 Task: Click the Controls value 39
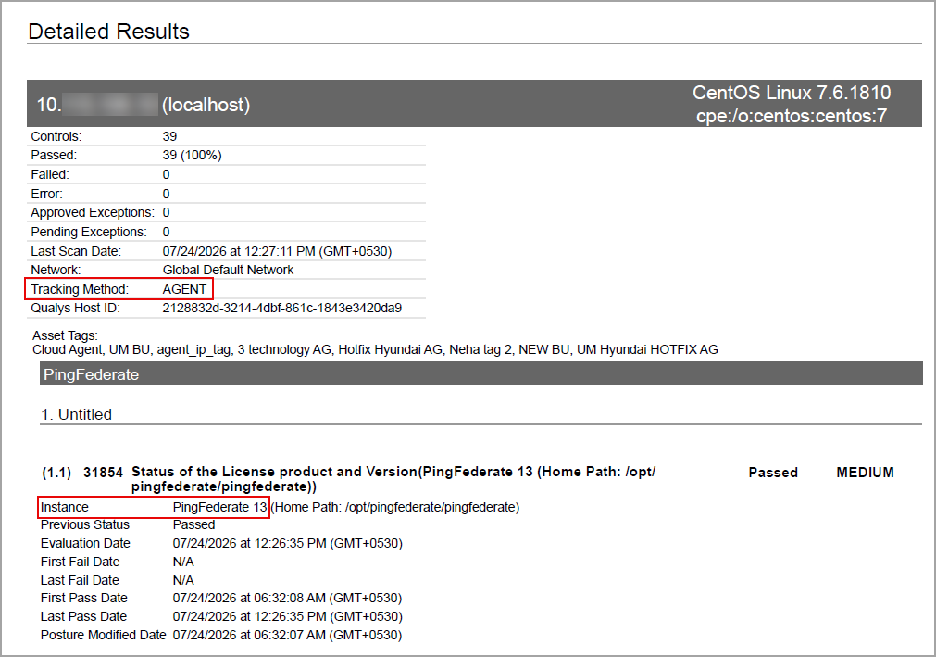coord(169,136)
